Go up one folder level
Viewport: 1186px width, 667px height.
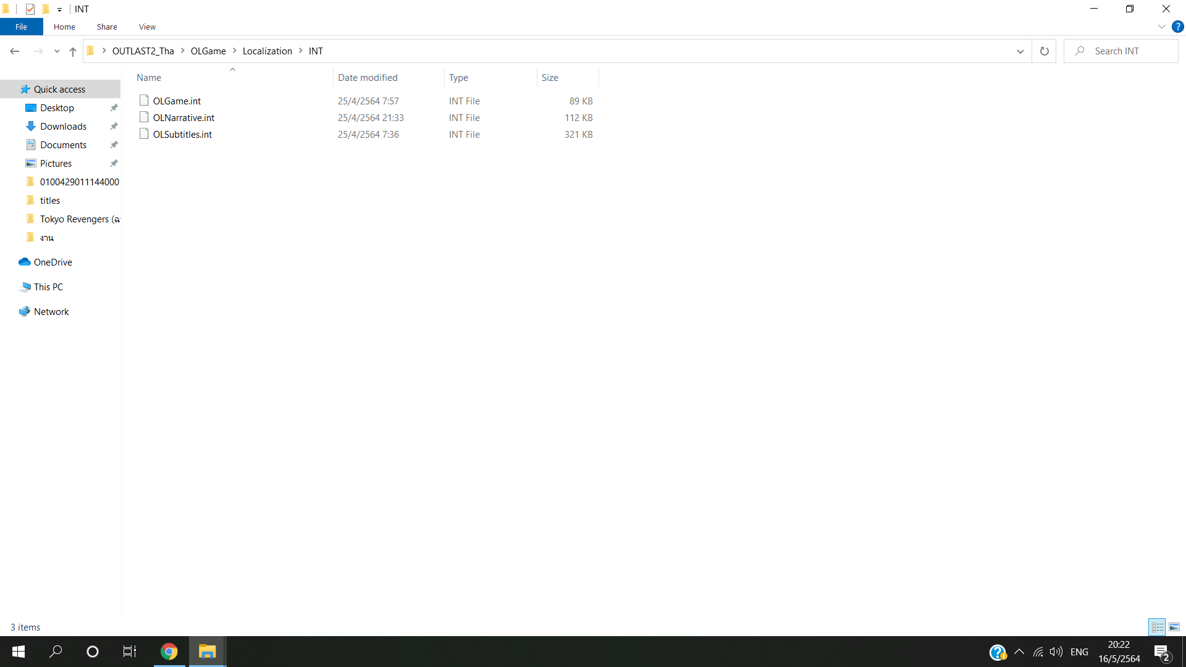coord(73,51)
